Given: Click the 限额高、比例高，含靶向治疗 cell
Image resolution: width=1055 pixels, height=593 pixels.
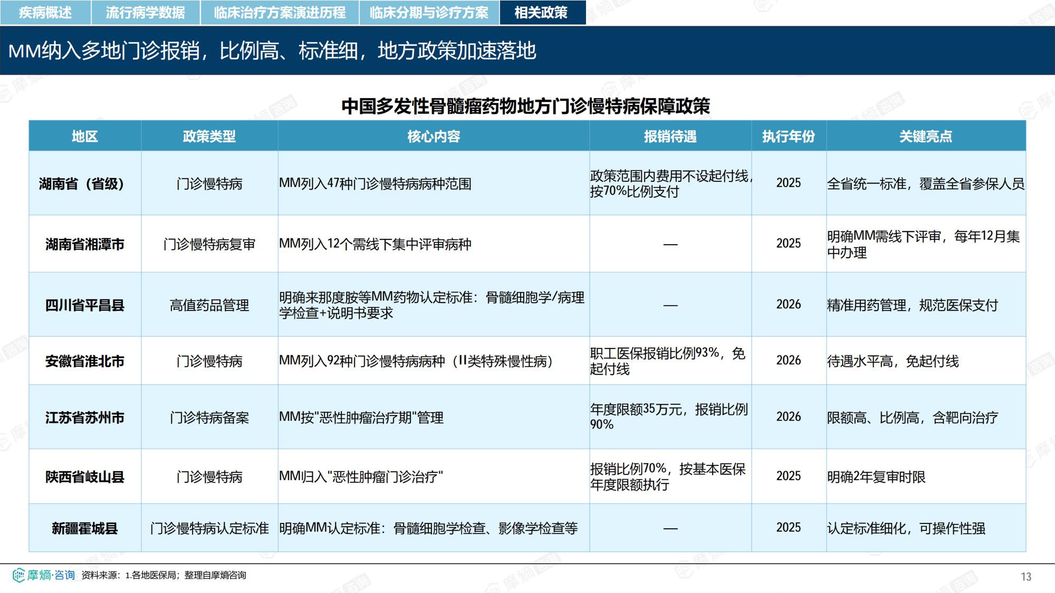Looking at the screenshot, I should [x=926, y=417].
